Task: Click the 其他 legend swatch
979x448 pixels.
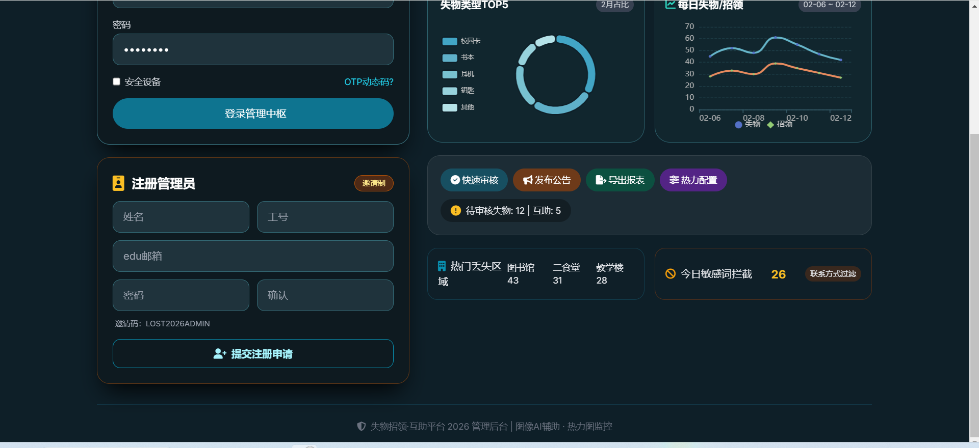Action: click(x=450, y=107)
